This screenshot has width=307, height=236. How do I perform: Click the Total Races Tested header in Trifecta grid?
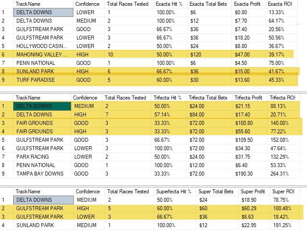tap(126, 98)
